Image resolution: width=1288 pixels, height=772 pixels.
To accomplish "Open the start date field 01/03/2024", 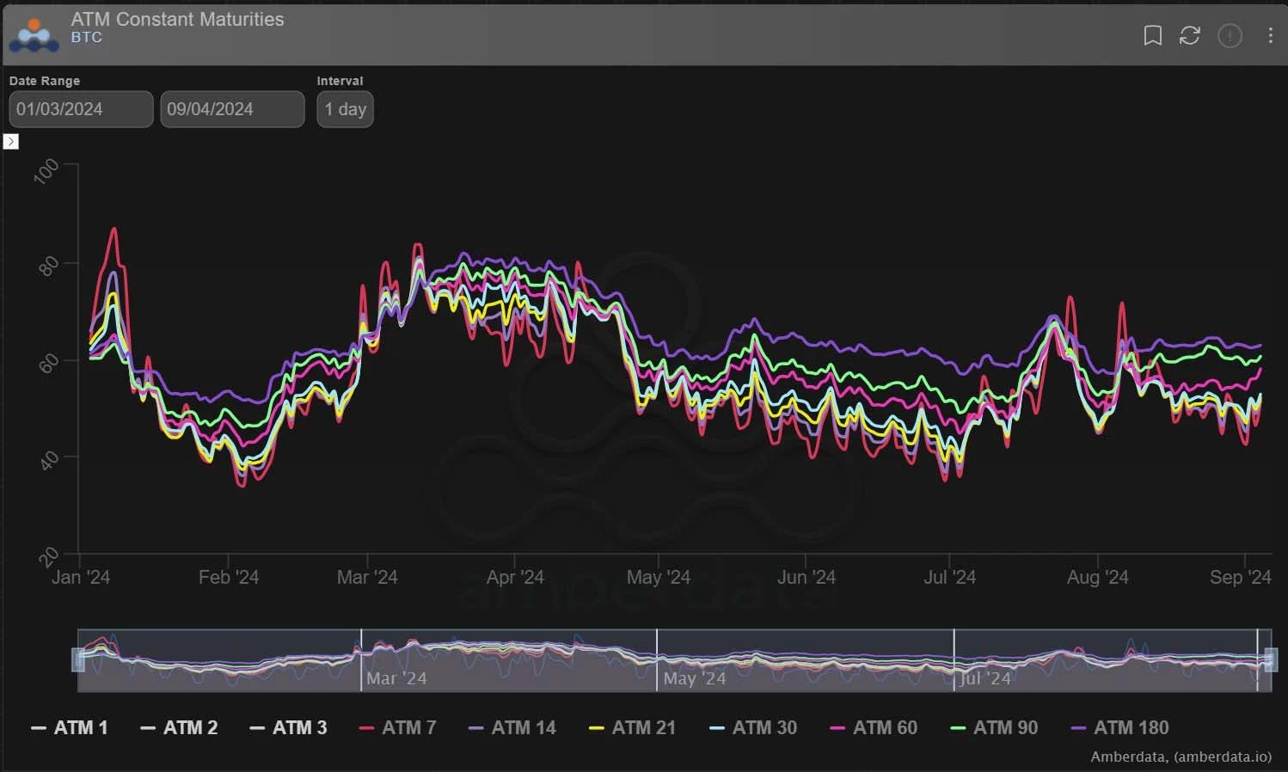I will point(81,109).
